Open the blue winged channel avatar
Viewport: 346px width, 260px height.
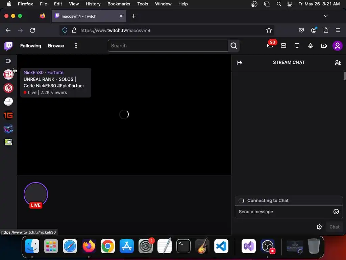[8, 129]
